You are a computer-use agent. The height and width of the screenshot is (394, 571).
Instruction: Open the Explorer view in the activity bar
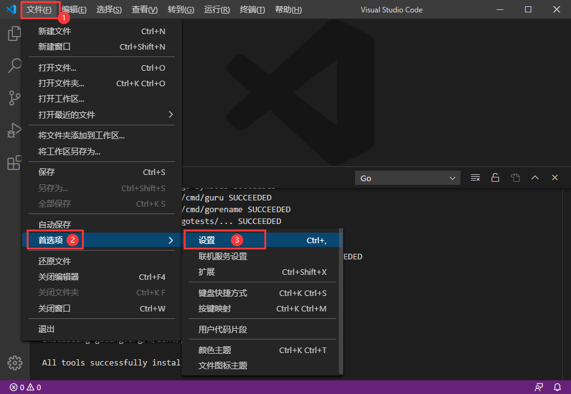[x=14, y=33]
